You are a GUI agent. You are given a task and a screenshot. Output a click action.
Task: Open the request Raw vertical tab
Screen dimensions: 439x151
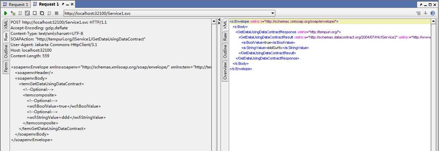pyautogui.click(x=6, y=37)
